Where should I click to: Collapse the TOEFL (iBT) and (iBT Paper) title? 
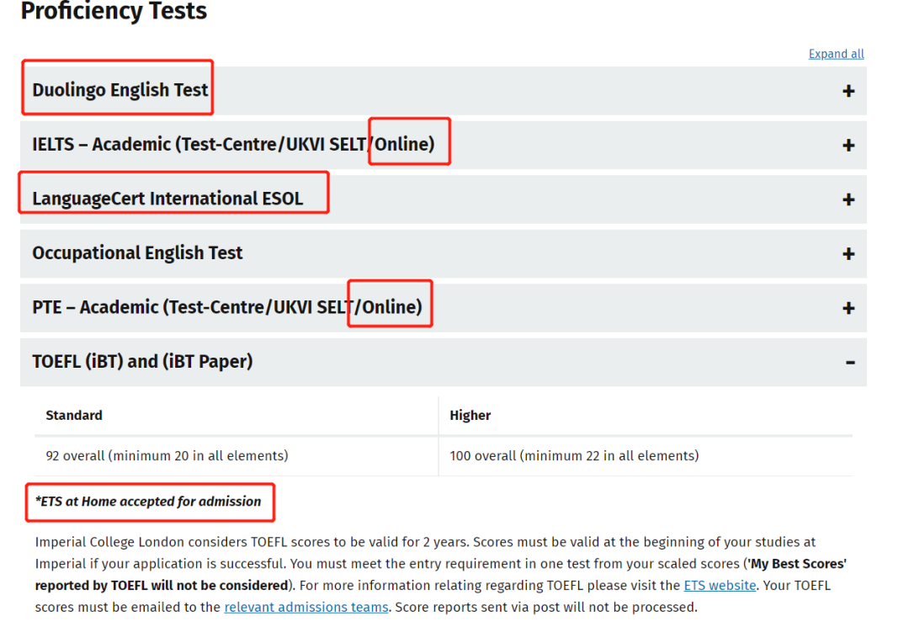[x=142, y=361]
